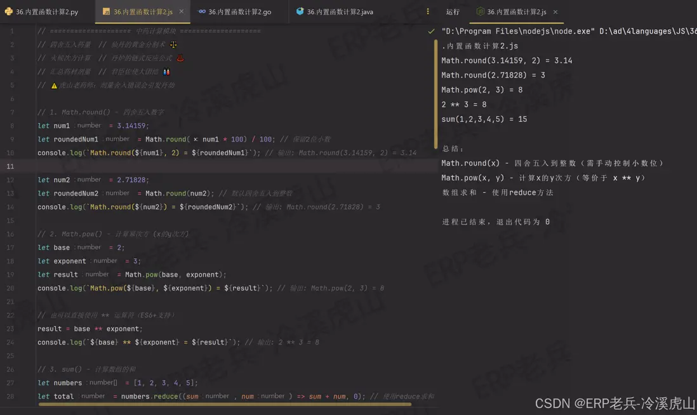Image resolution: width=697 pixels, height=415 pixels.
Task: Click '// 1. Math.round()' comment on line 7
Action: (x=100, y=112)
